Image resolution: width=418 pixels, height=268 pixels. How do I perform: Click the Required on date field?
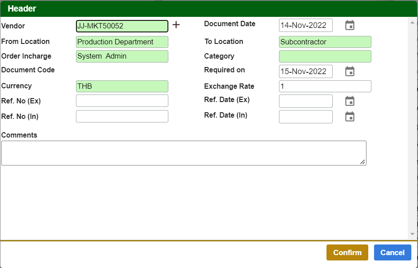pos(306,71)
